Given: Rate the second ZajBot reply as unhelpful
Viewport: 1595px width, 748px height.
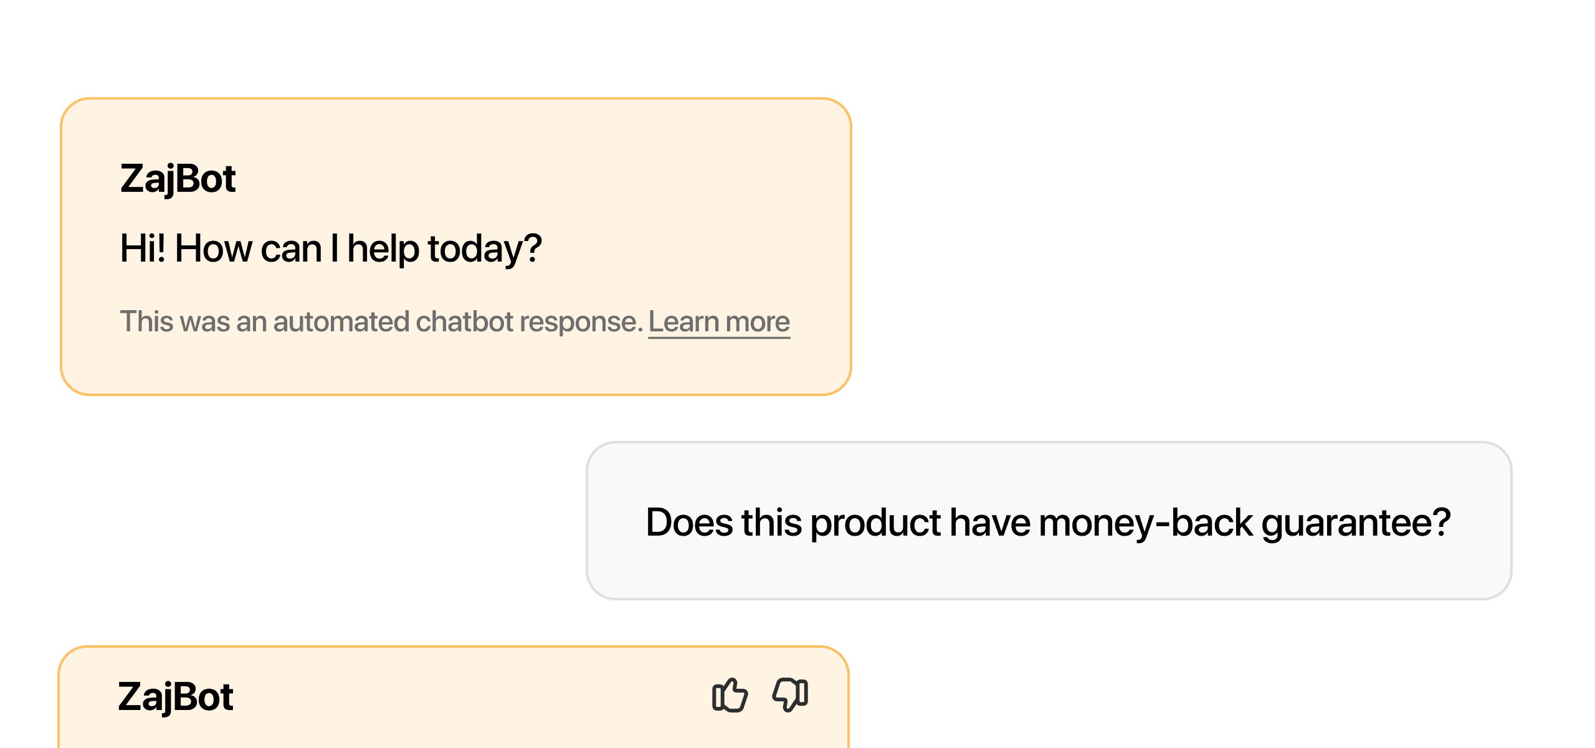Looking at the screenshot, I should (790, 694).
